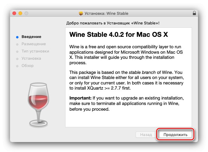
Task: Click the package icon beside the window title
Action: 81,13
